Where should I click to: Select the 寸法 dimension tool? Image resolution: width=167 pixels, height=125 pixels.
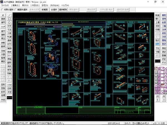click(9, 30)
